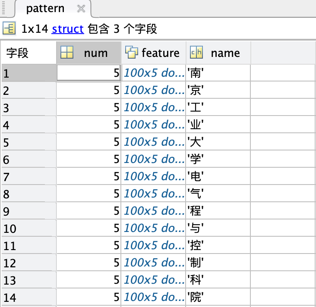Close the pattern variable tab
This screenshot has height=307, width=316.
click(81, 9)
